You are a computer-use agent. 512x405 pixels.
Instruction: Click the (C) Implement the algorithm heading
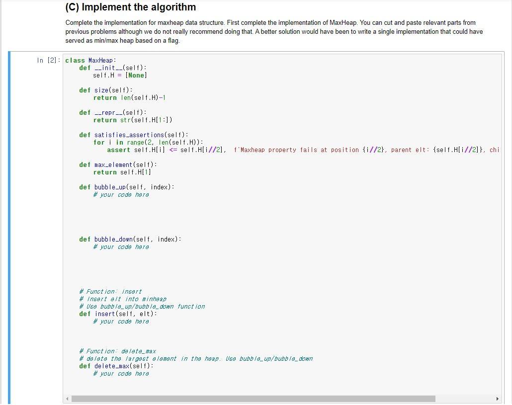(130, 7)
